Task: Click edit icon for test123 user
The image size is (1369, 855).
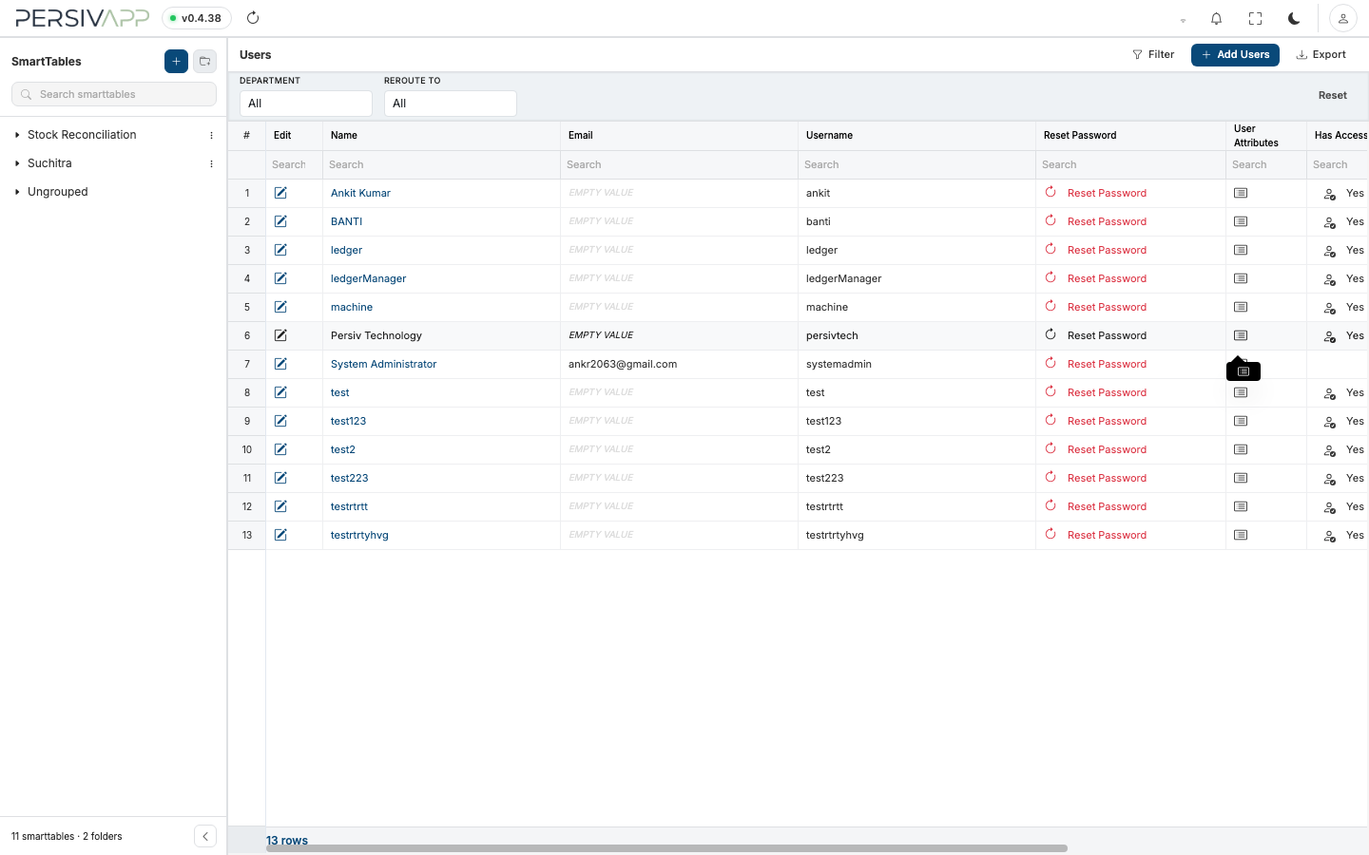Action: click(x=280, y=421)
